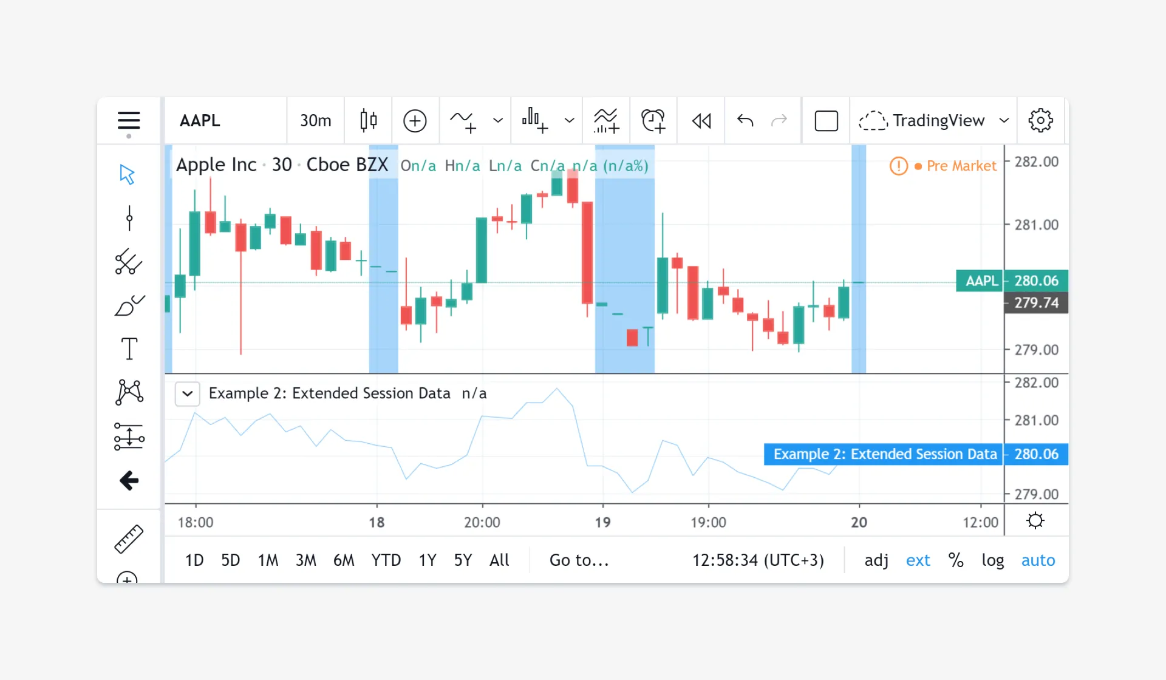The height and width of the screenshot is (680, 1166).
Task: Change the 30m interval setting
Action: [x=315, y=120]
